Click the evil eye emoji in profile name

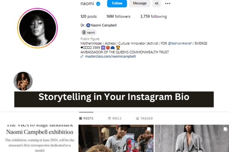pyautogui.click(x=88, y=25)
